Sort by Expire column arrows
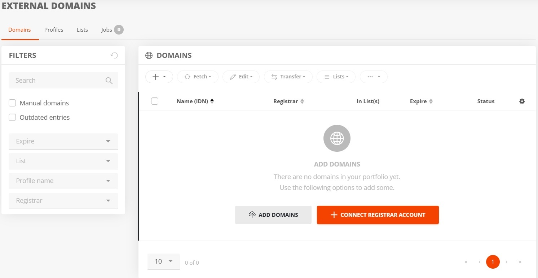Image resolution: width=538 pixels, height=278 pixels. (431, 101)
